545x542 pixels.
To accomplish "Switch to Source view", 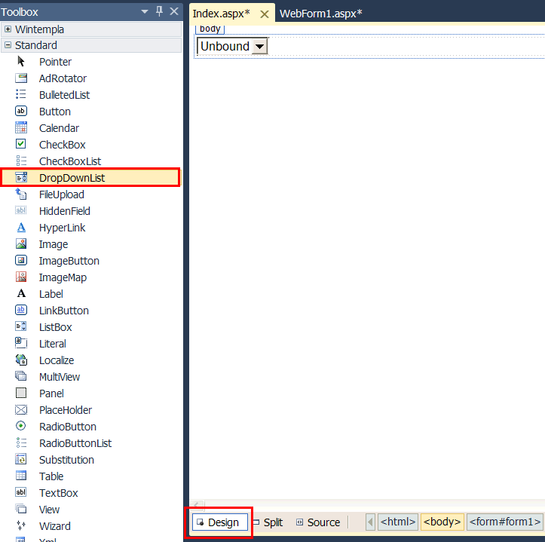I will click(x=318, y=522).
